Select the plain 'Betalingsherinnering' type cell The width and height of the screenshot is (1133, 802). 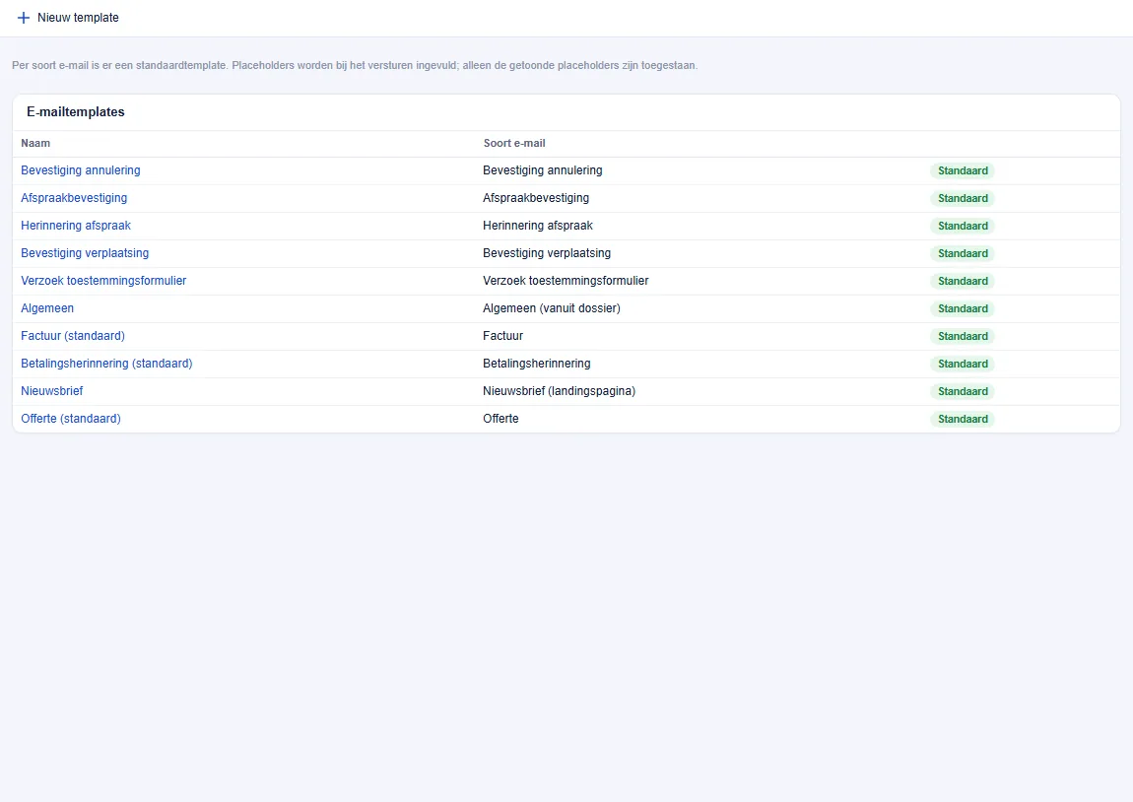[x=537, y=364]
